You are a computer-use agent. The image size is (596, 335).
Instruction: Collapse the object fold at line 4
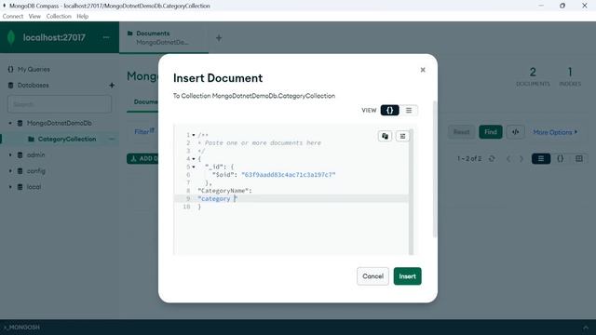pyautogui.click(x=194, y=159)
